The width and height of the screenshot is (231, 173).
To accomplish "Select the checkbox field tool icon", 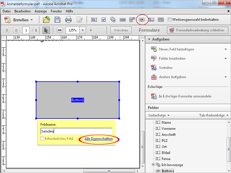I will 104,20.
